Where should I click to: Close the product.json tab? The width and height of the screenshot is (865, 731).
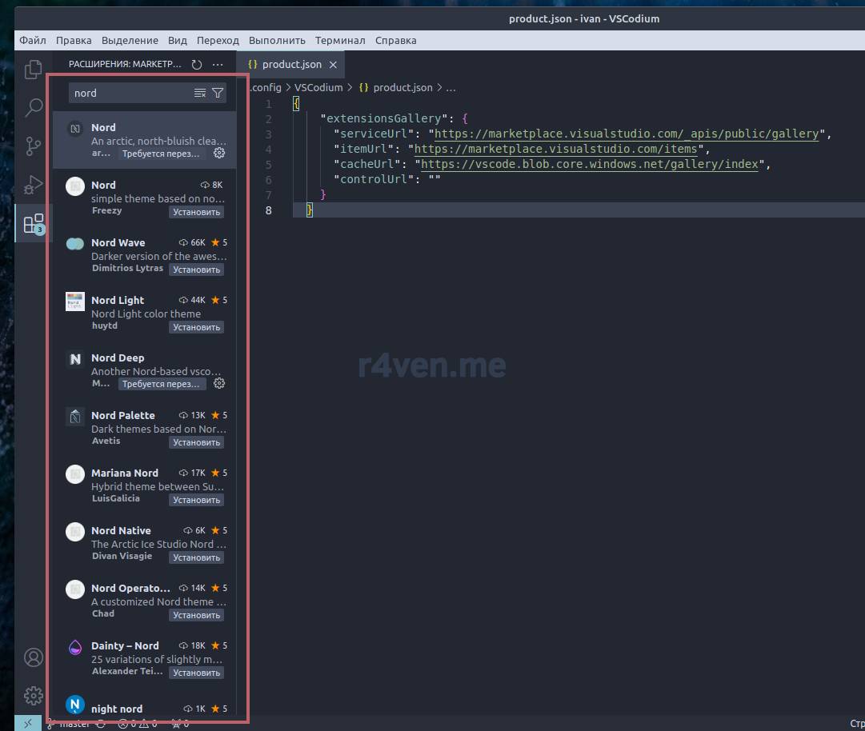coord(333,65)
